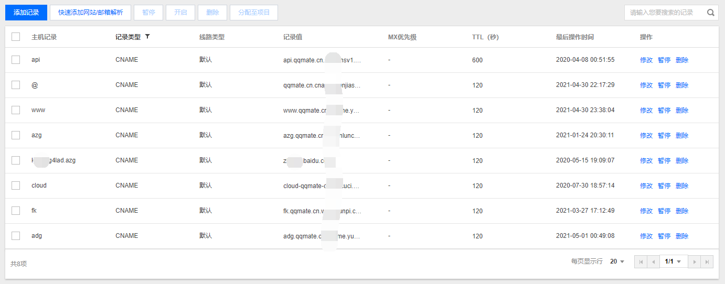
Task: Click the search magnifier icon
Action: pos(711,13)
